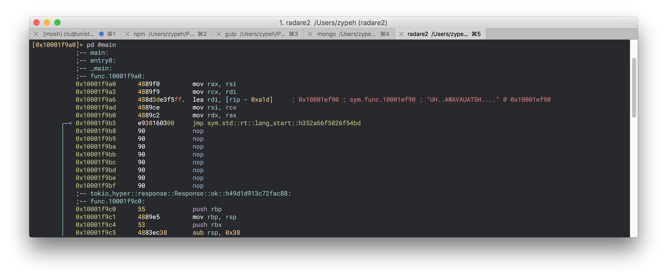Open the gulp terminal tab
667x279 pixels.
point(255,34)
